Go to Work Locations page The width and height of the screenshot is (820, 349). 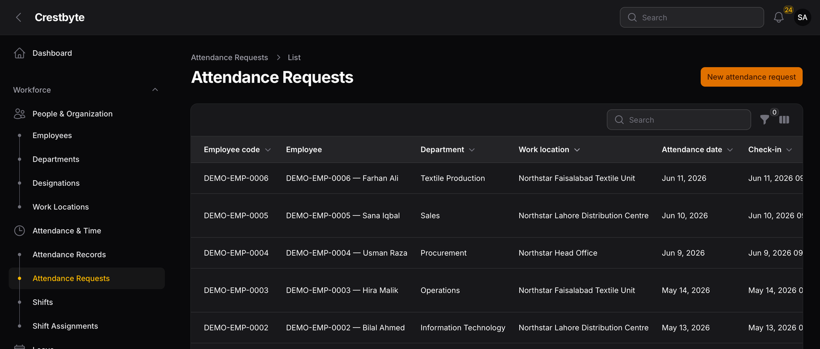(60, 207)
